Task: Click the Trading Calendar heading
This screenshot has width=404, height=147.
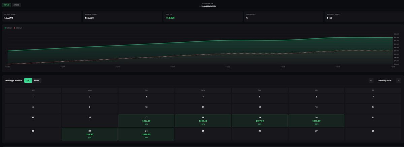Action: click(13, 80)
